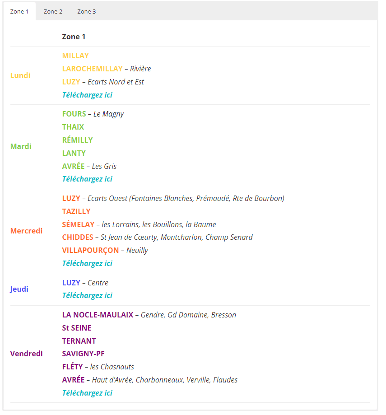Click the FOURS entry under Mardi
386x415 pixels.
click(x=74, y=114)
